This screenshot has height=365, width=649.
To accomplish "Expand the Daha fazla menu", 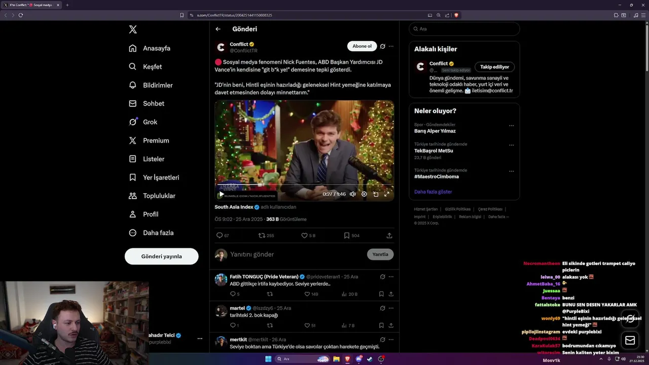I will 151,233.
